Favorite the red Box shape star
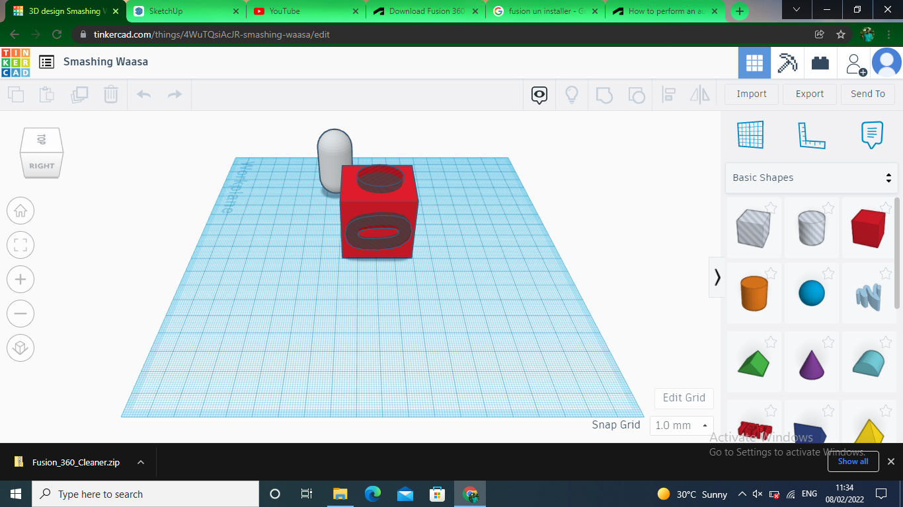This screenshot has width=903, height=507. [886, 207]
